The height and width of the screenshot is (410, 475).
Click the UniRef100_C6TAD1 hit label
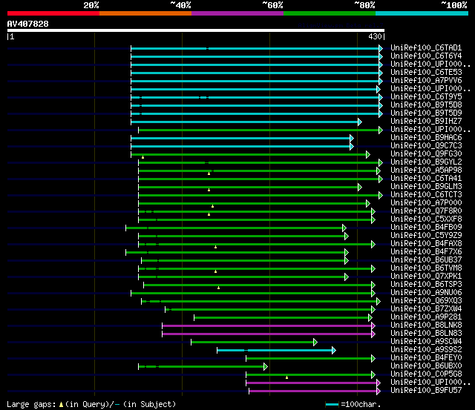(x=426, y=47)
